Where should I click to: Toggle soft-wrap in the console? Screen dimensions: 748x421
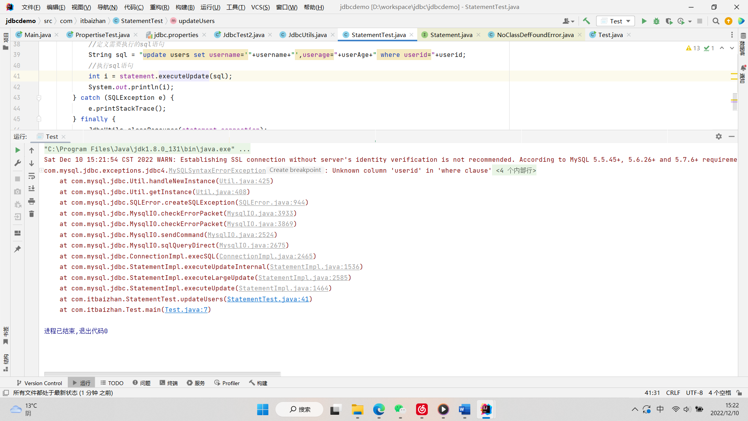(x=32, y=176)
